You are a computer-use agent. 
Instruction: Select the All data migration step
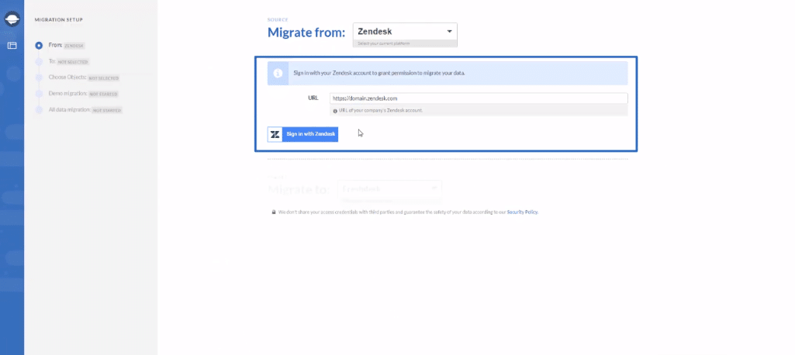pyautogui.click(x=79, y=109)
